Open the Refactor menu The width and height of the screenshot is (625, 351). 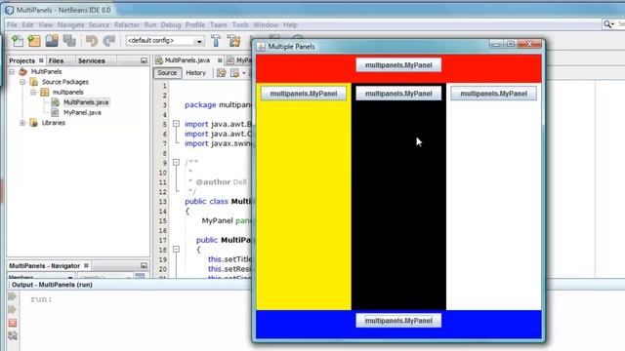tap(127, 24)
